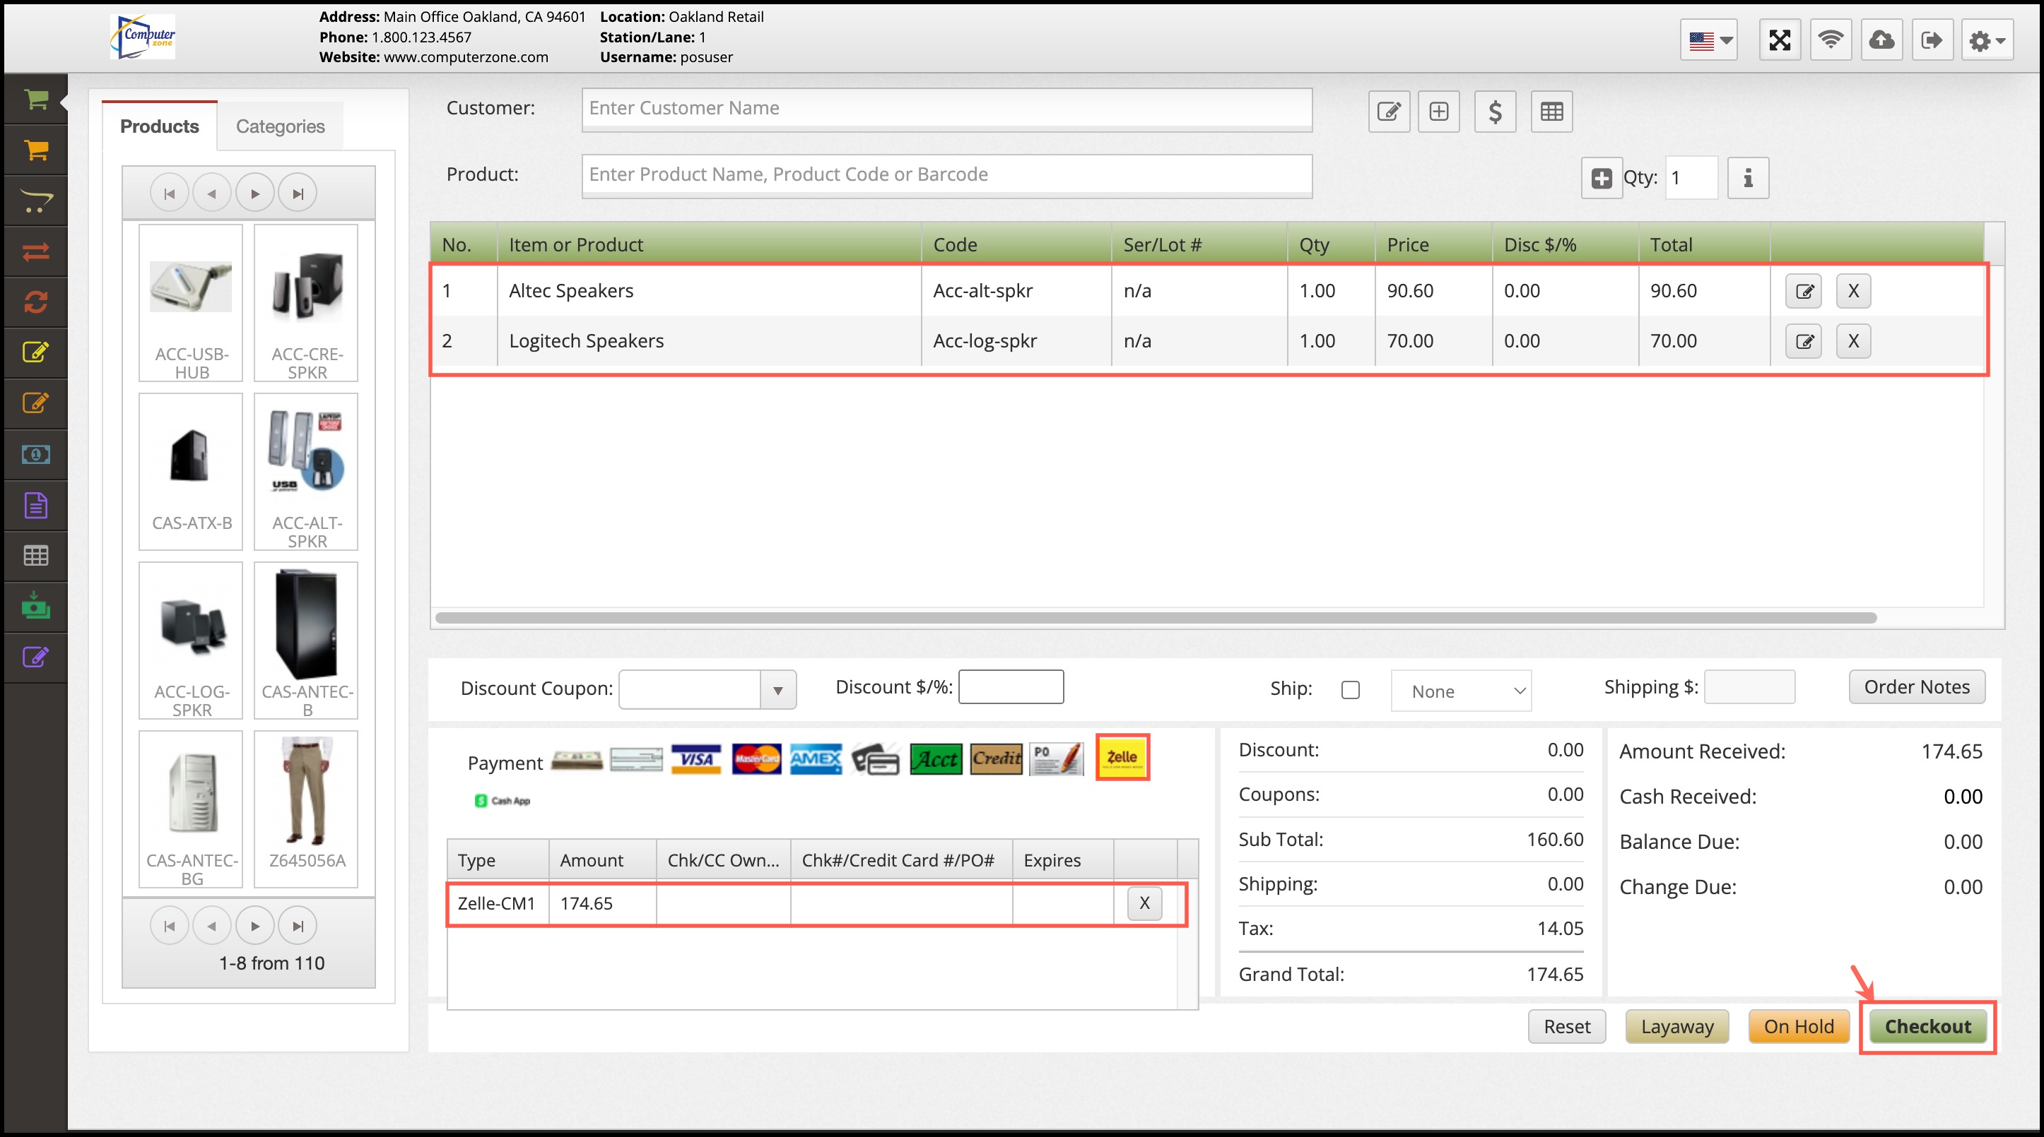The image size is (2044, 1137).
Task: Expand the shipping method None dropdown
Action: [x=1461, y=691]
